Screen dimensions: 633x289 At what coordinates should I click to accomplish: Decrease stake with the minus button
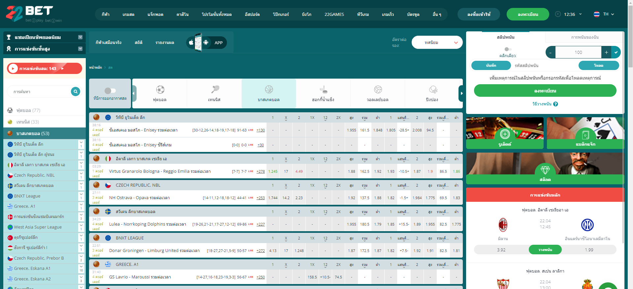pyautogui.click(x=551, y=52)
